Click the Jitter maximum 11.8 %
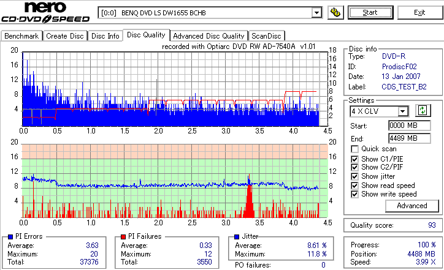Screen dimensions: 444x270 [317, 254]
